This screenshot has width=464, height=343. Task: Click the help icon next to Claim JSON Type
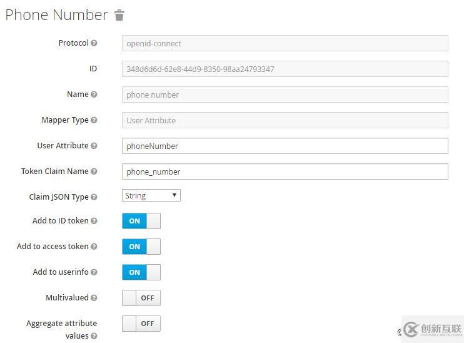tap(94, 197)
